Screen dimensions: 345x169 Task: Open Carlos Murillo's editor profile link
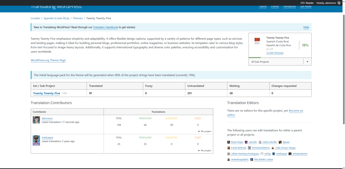point(270,142)
